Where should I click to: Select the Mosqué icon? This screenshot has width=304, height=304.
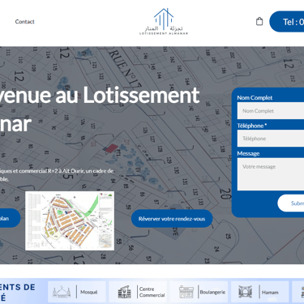62,292
